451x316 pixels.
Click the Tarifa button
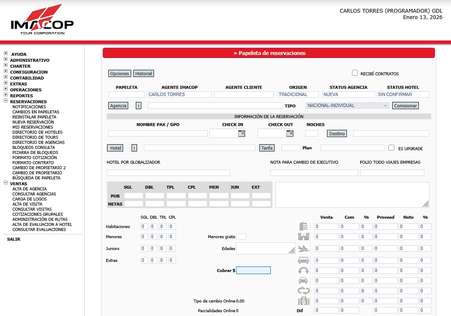point(267,148)
